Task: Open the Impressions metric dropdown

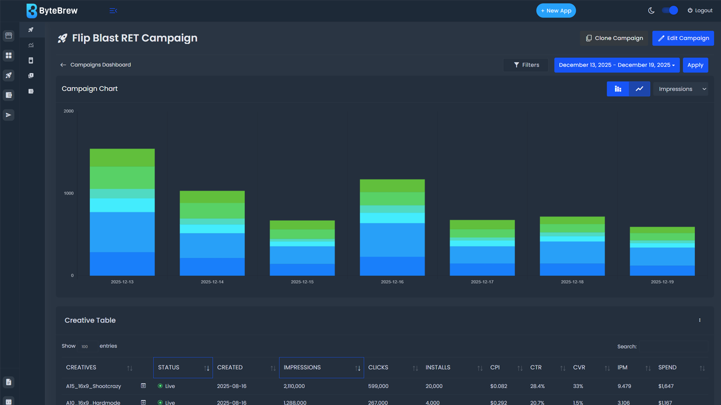Action: (x=681, y=89)
